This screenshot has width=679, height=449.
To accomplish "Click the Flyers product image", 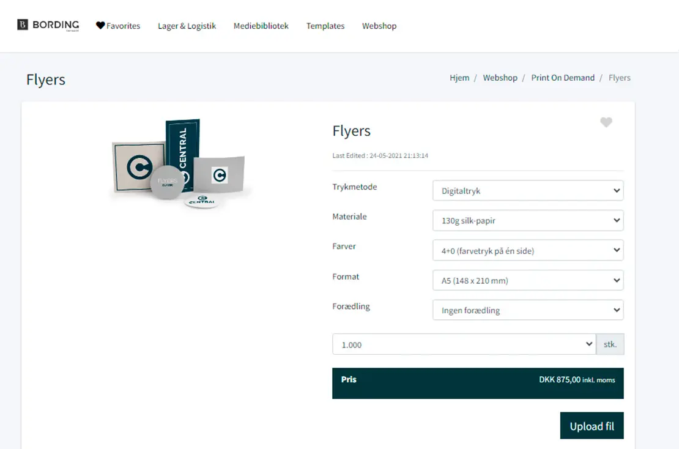I will point(178,164).
